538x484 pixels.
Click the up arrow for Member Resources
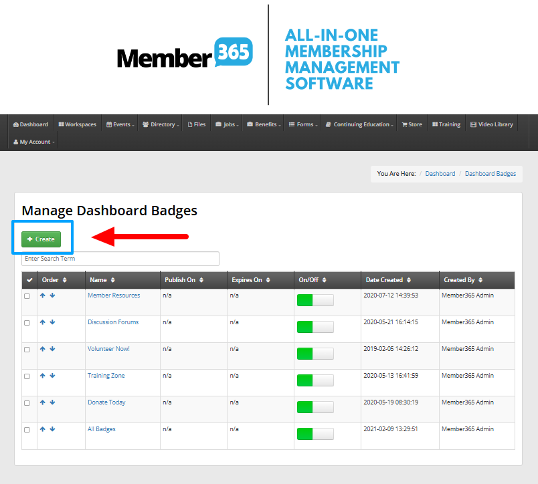click(43, 295)
